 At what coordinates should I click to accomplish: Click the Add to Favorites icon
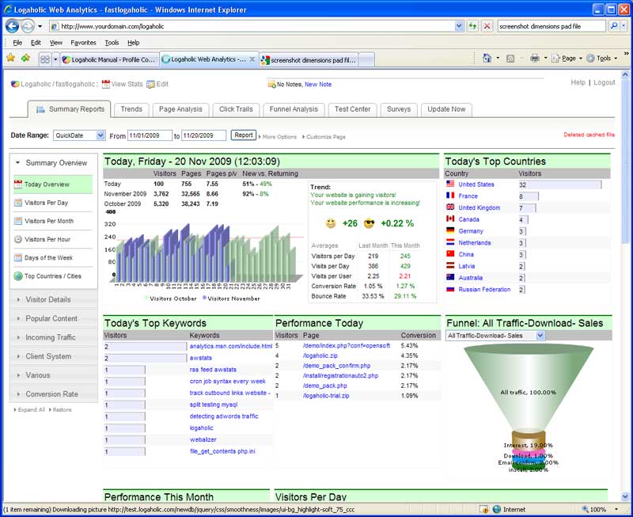point(26,58)
